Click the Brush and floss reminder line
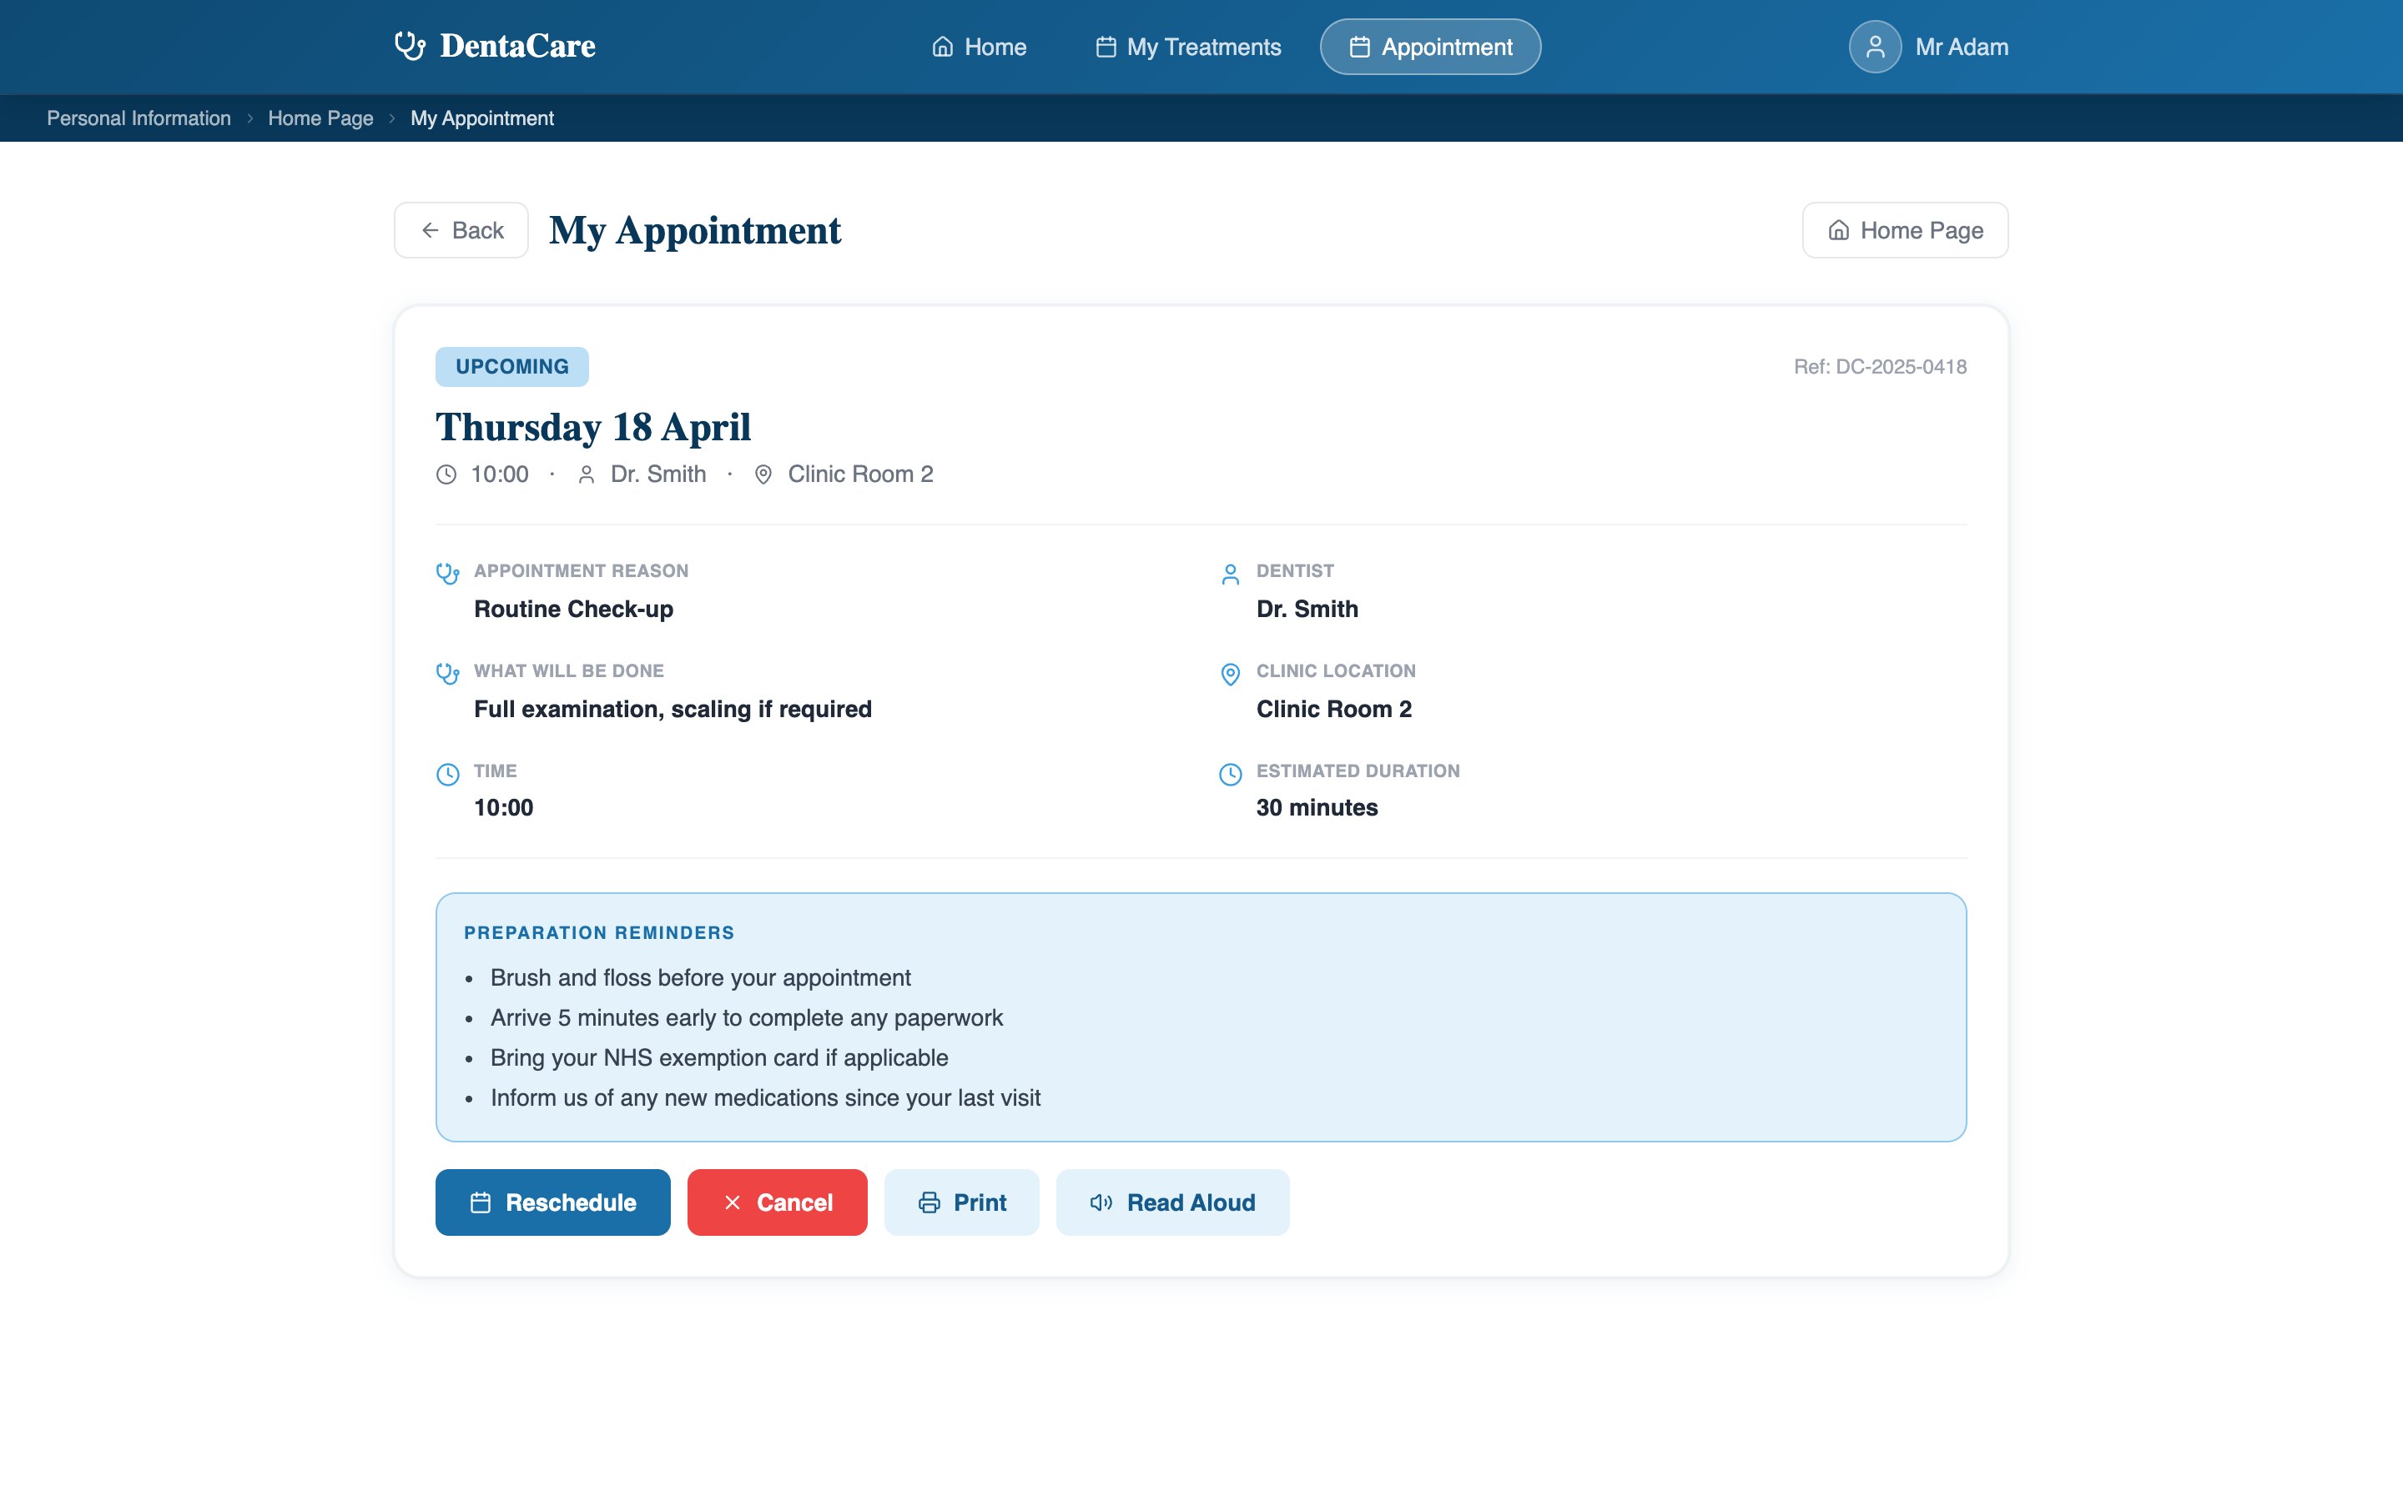This screenshot has height=1501, width=2403. coord(700,978)
